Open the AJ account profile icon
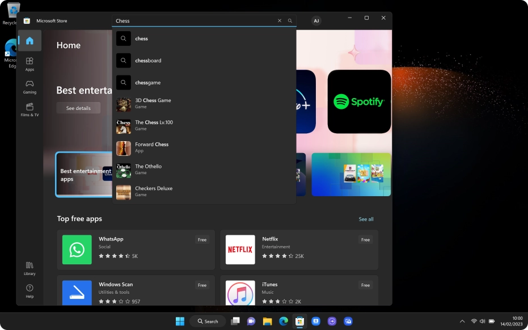The width and height of the screenshot is (528, 330). [x=316, y=20]
